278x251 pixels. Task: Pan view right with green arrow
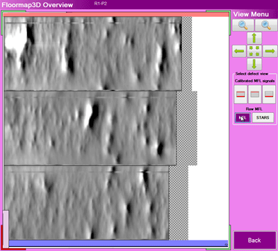tap(270, 51)
